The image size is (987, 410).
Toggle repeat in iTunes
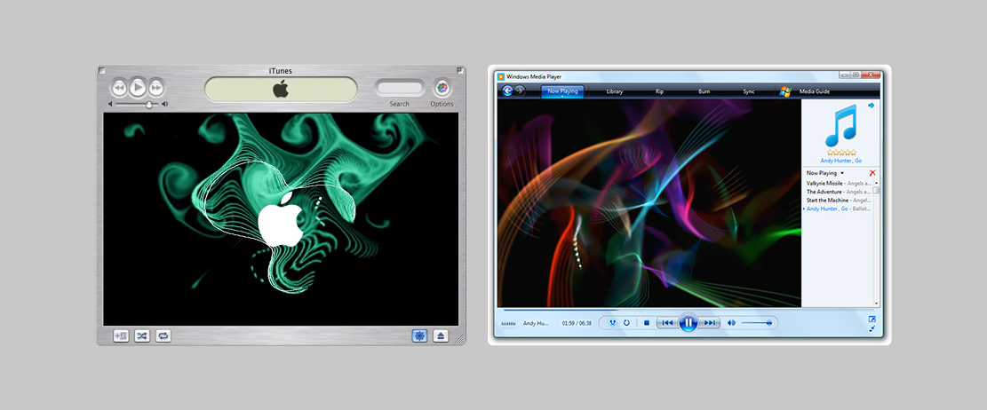click(163, 335)
